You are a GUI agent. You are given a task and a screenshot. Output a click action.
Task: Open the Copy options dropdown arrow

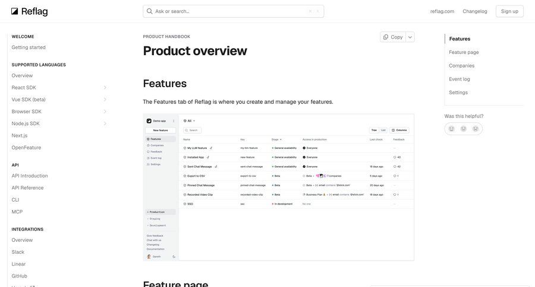pos(410,37)
